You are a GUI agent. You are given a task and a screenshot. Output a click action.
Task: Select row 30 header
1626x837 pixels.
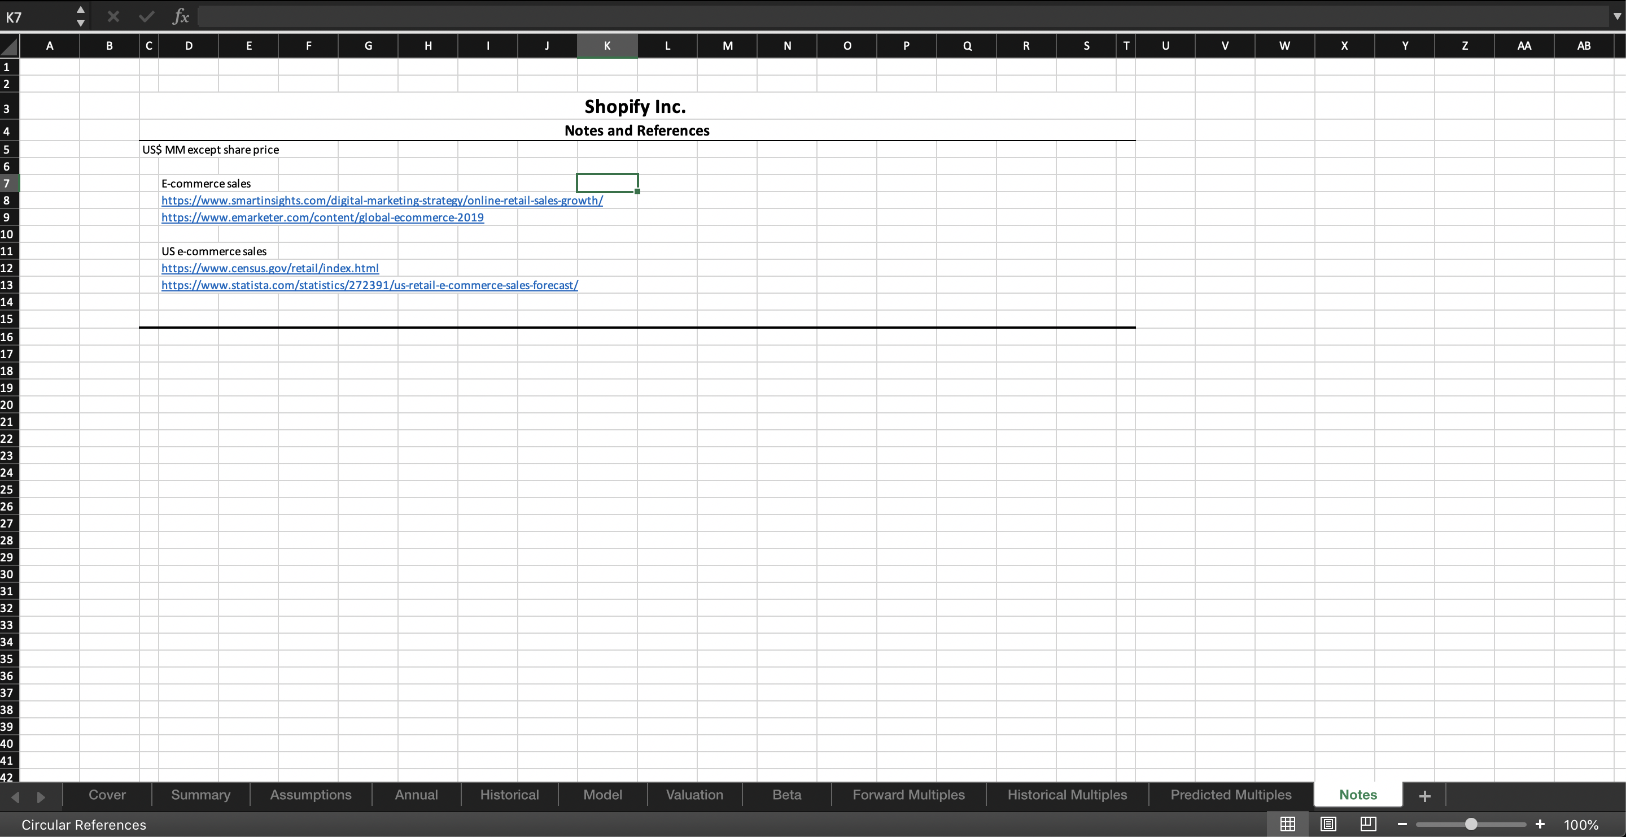point(10,574)
